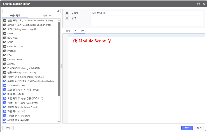Click into the 모듈명 text field

[147, 13]
